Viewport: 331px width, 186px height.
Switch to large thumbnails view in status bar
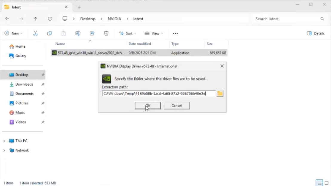pos(327,183)
